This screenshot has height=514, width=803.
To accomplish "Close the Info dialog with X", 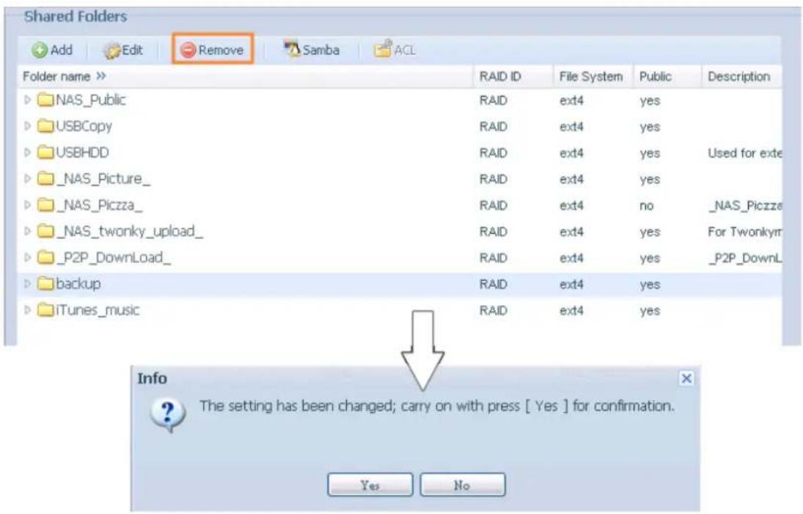I will pos(686,378).
